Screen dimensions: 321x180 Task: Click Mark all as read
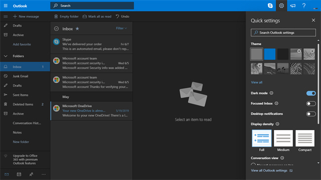click(97, 16)
